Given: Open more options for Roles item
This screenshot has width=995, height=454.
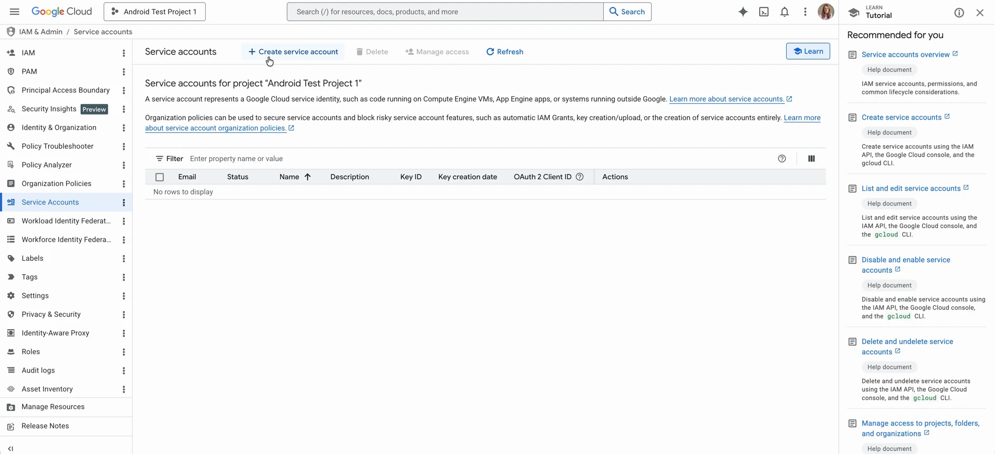Looking at the screenshot, I should pos(123,351).
